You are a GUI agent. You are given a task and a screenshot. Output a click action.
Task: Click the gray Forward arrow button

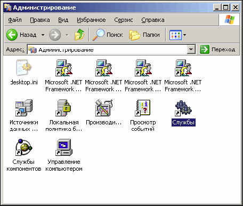click(x=55, y=35)
